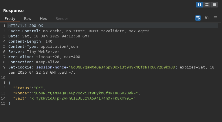Image resolution: width=222 pixels, height=122 pixels.
Task: Click the Response panel title
Action: [x=13, y=11]
